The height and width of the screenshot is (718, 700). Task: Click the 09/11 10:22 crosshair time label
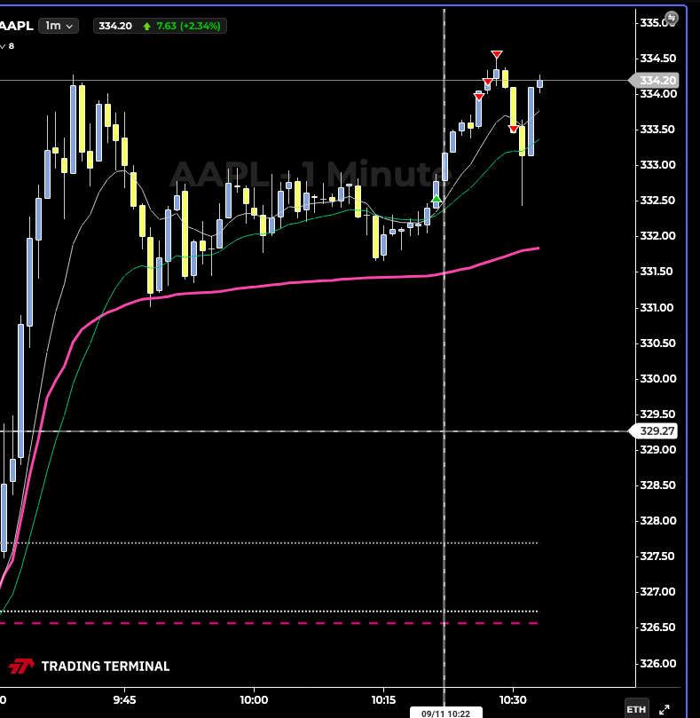(x=445, y=714)
